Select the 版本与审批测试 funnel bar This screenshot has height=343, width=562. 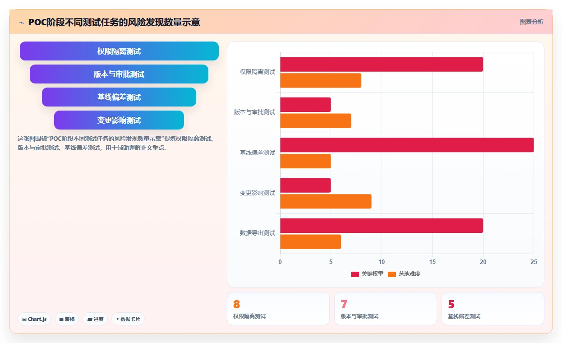(119, 74)
